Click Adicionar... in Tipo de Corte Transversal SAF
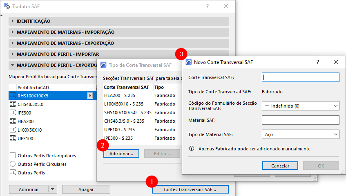Viewport: 346px width, 196px height. coord(121,154)
